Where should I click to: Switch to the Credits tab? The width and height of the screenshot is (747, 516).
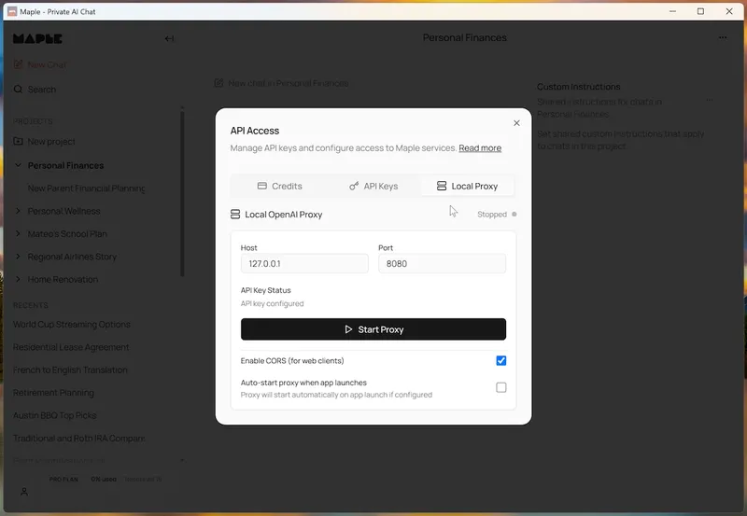(279, 186)
